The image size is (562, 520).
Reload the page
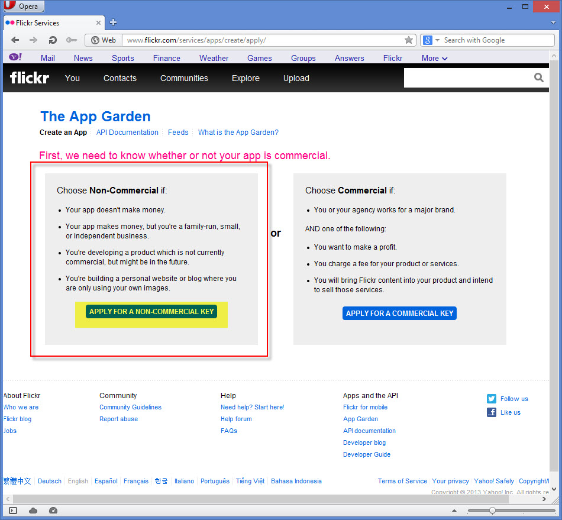pos(53,40)
